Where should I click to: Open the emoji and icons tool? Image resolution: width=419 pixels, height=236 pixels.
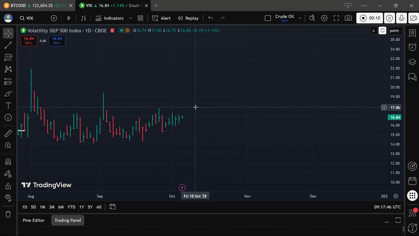pos(8,117)
